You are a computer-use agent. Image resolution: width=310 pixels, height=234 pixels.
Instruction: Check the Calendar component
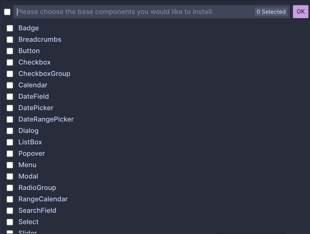10,85
